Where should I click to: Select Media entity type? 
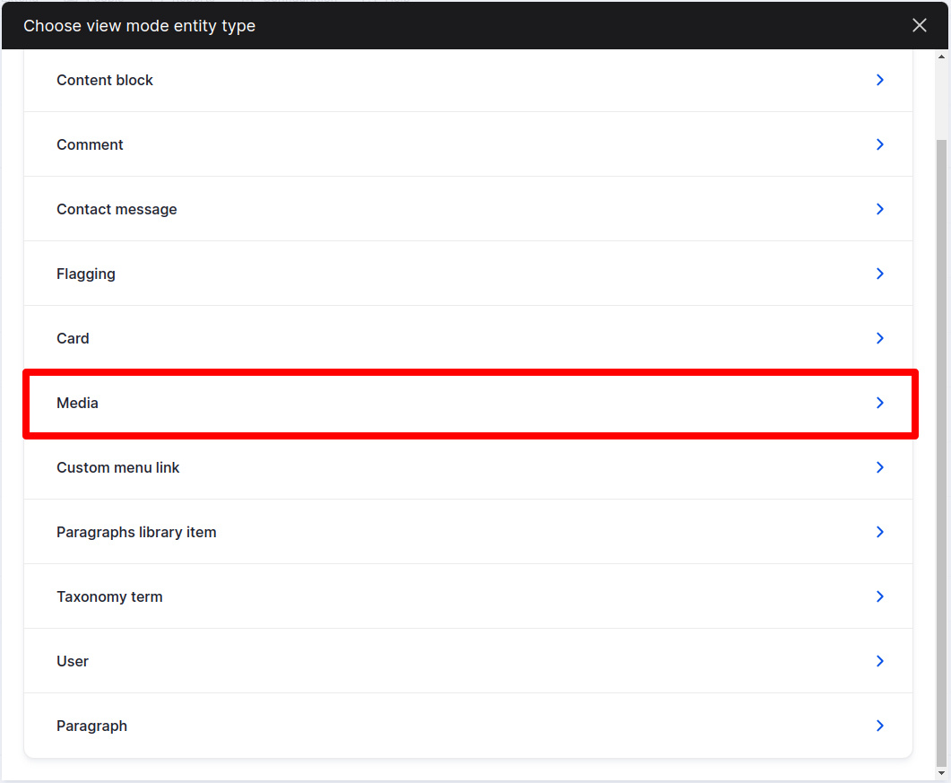coord(468,403)
